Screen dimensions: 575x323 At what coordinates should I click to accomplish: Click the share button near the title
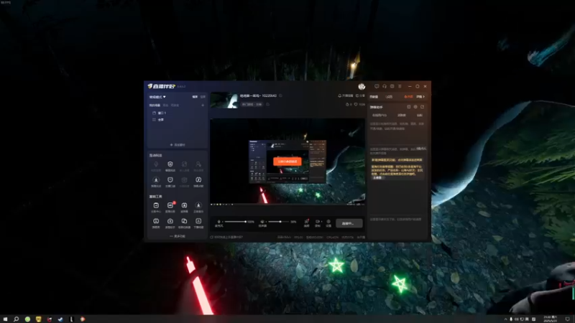360,95
